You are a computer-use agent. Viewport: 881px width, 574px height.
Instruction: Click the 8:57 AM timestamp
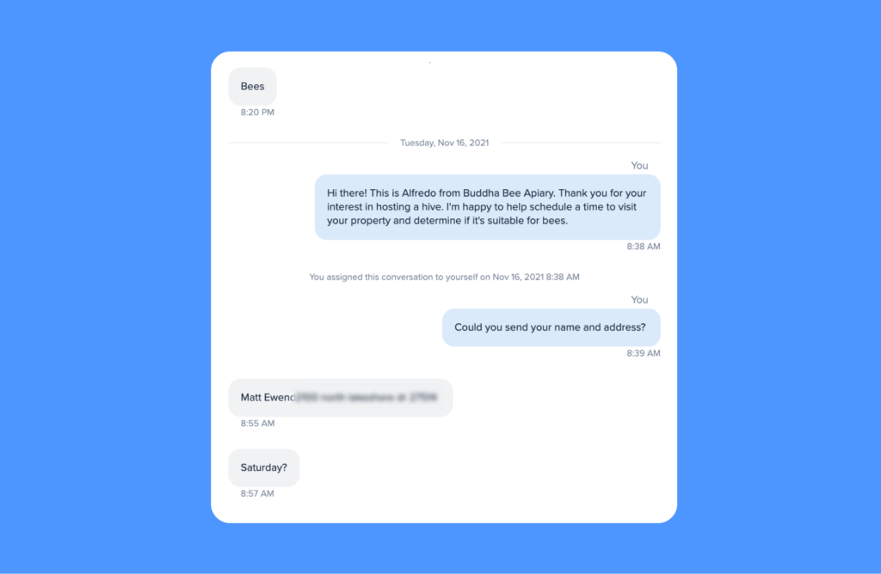tap(257, 493)
